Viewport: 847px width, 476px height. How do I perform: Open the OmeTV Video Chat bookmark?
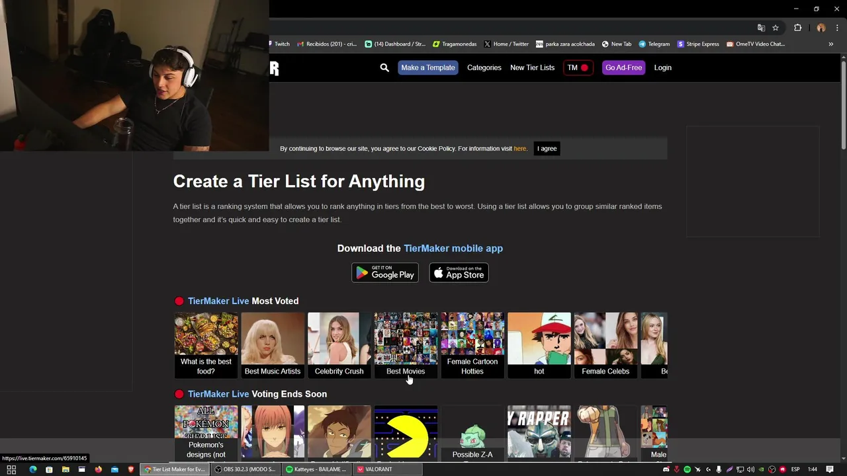756,44
